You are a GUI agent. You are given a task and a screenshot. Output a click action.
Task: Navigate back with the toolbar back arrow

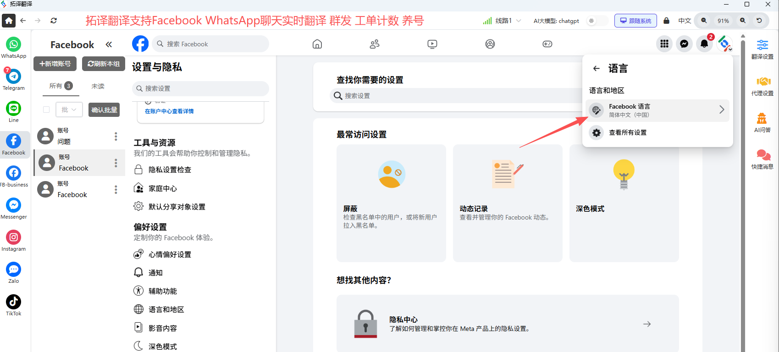23,21
